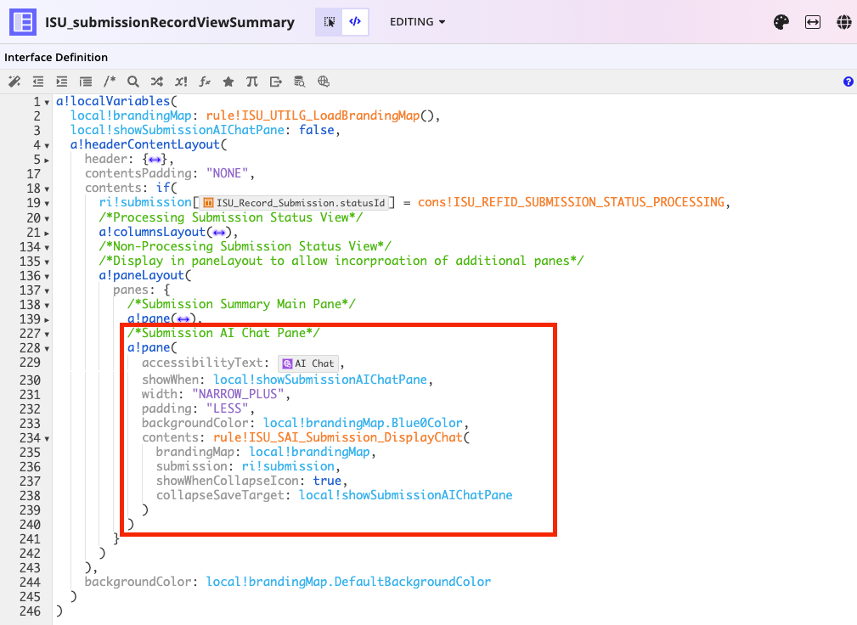Click the export arrow toolbar icon
The image size is (857, 625).
click(x=276, y=82)
